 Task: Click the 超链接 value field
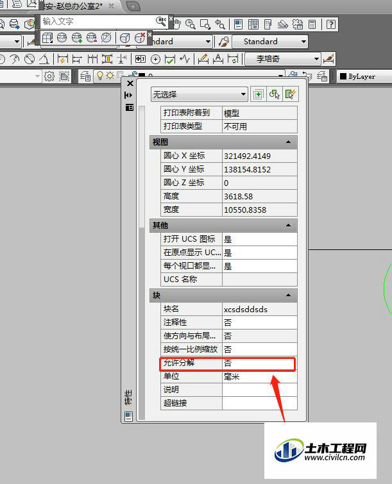click(x=259, y=403)
